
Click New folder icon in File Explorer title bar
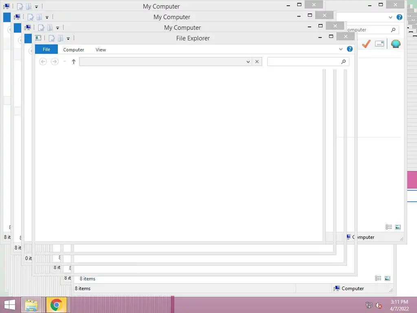(60, 38)
